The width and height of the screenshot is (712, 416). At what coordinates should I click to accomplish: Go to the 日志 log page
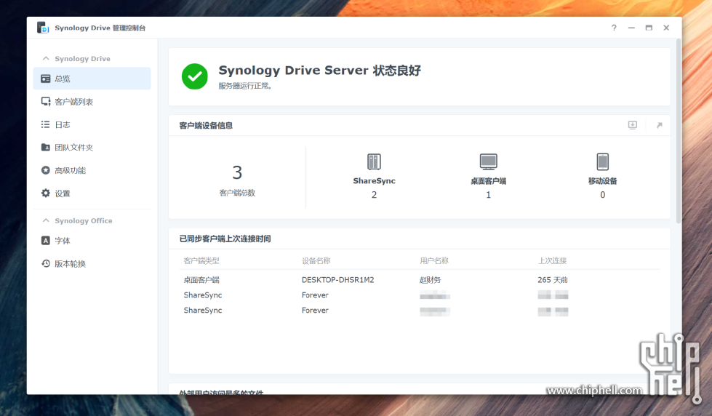tap(92, 124)
